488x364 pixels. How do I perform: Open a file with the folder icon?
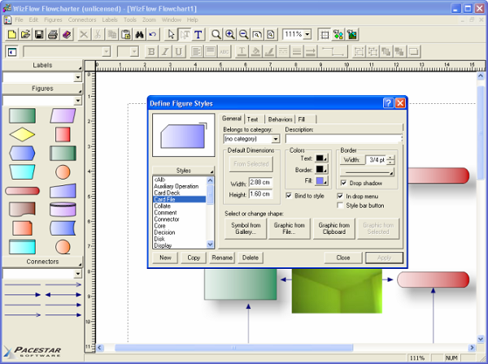[x=25, y=34]
